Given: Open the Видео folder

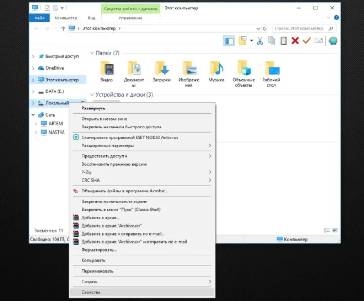Looking at the screenshot, I should tap(107, 71).
